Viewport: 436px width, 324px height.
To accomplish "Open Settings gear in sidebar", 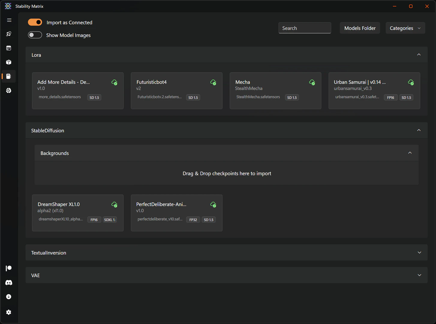I will click(9, 312).
